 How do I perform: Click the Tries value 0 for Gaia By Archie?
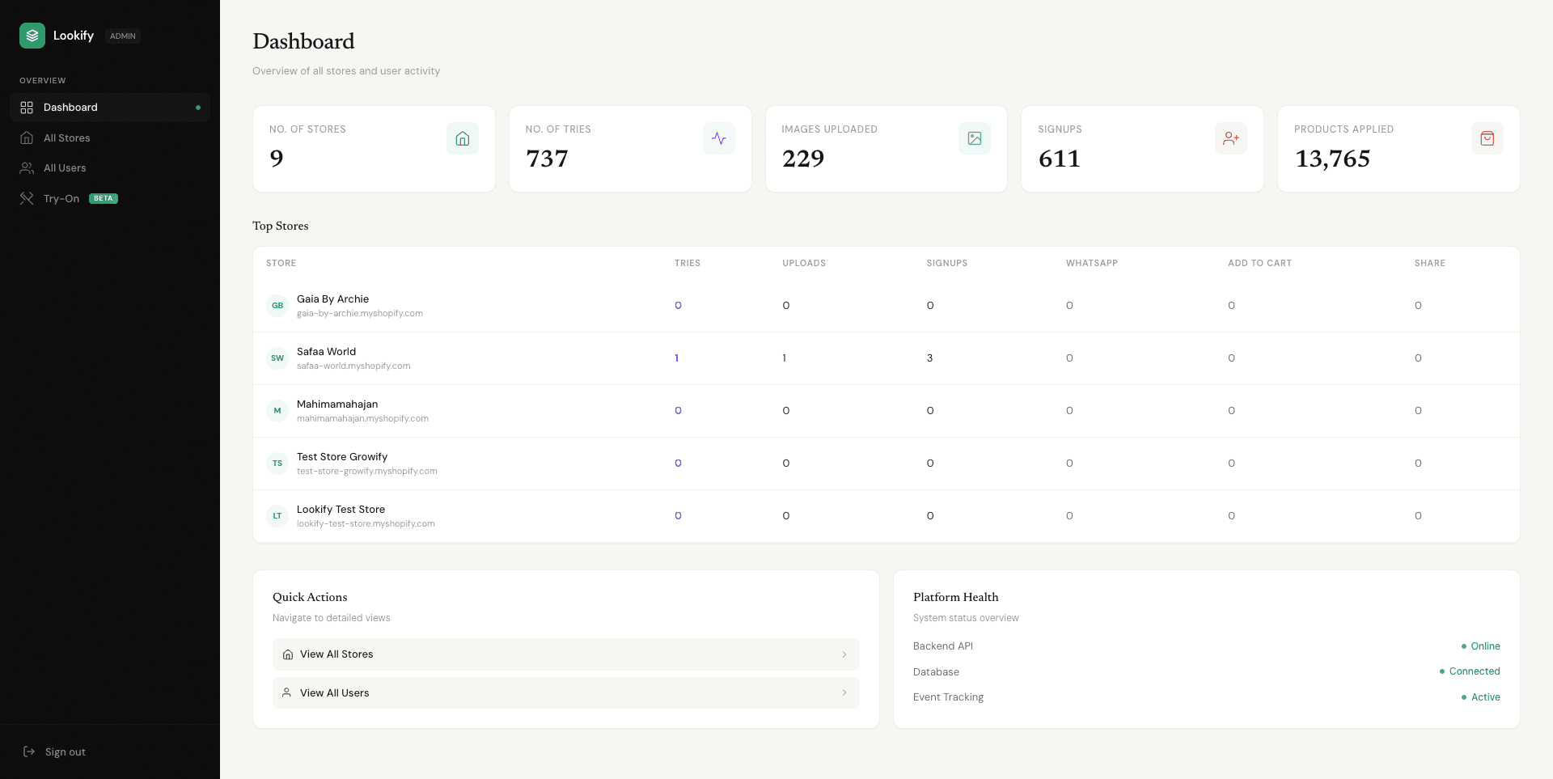point(678,306)
